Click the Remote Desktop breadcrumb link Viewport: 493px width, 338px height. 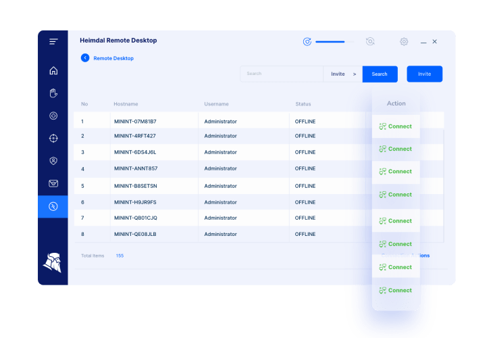point(113,58)
